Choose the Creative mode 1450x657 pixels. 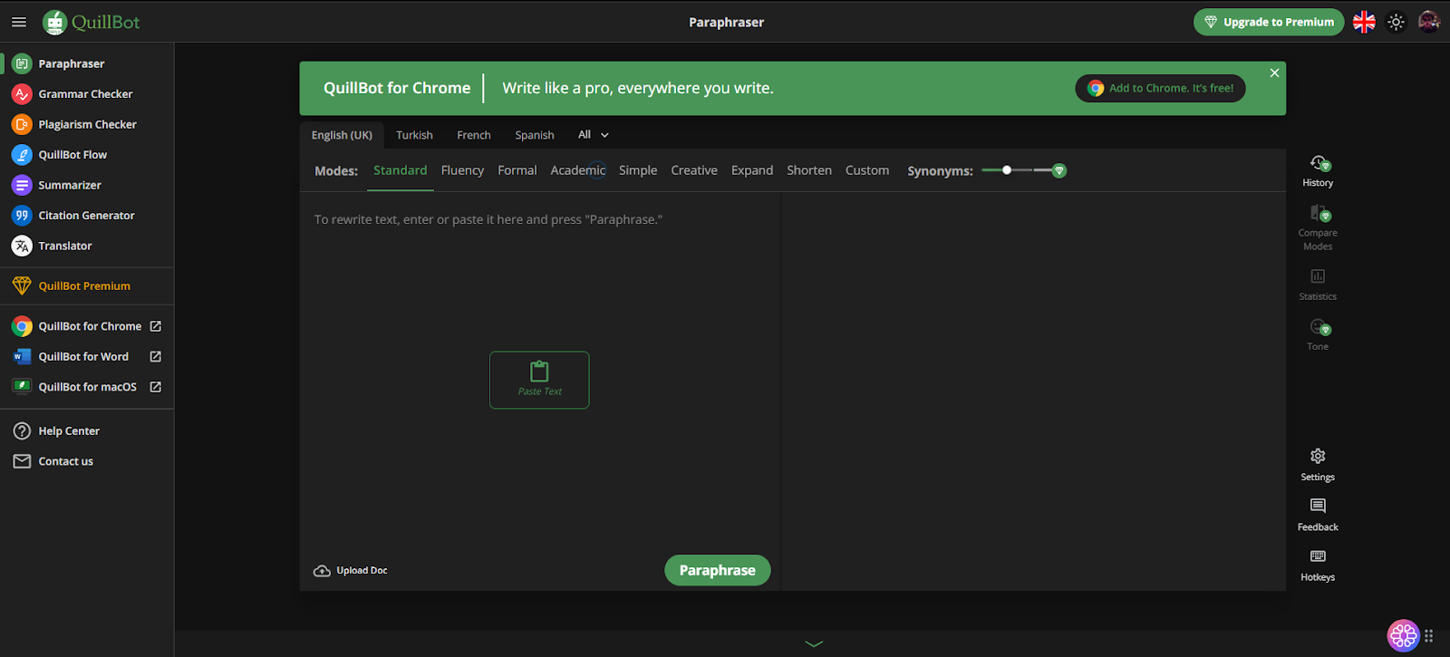(694, 170)
